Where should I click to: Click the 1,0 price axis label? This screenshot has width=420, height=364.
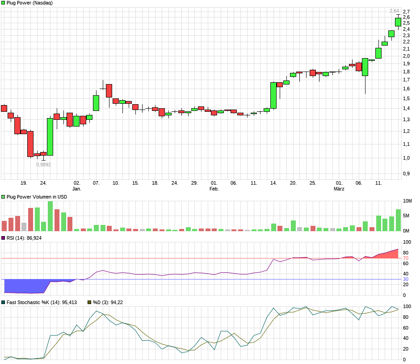click(406, 158)
